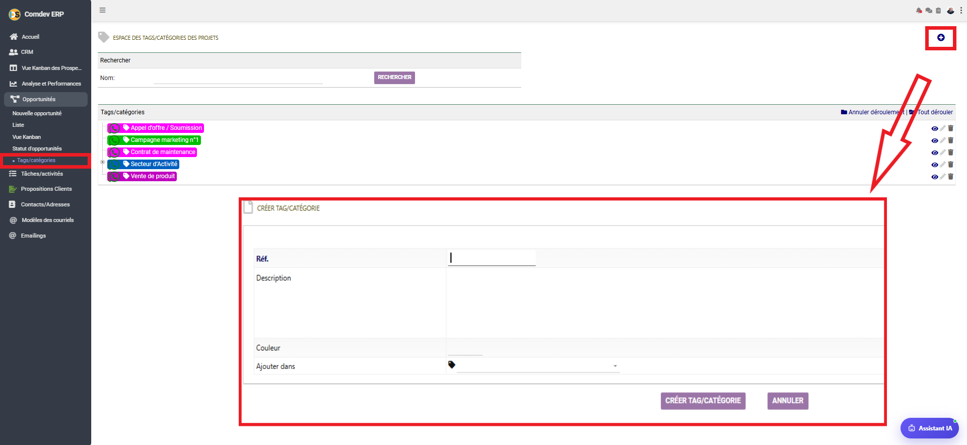Delete the Contrat de maintenance tag
The image size is (967, 445).
[x=951, y=153]
